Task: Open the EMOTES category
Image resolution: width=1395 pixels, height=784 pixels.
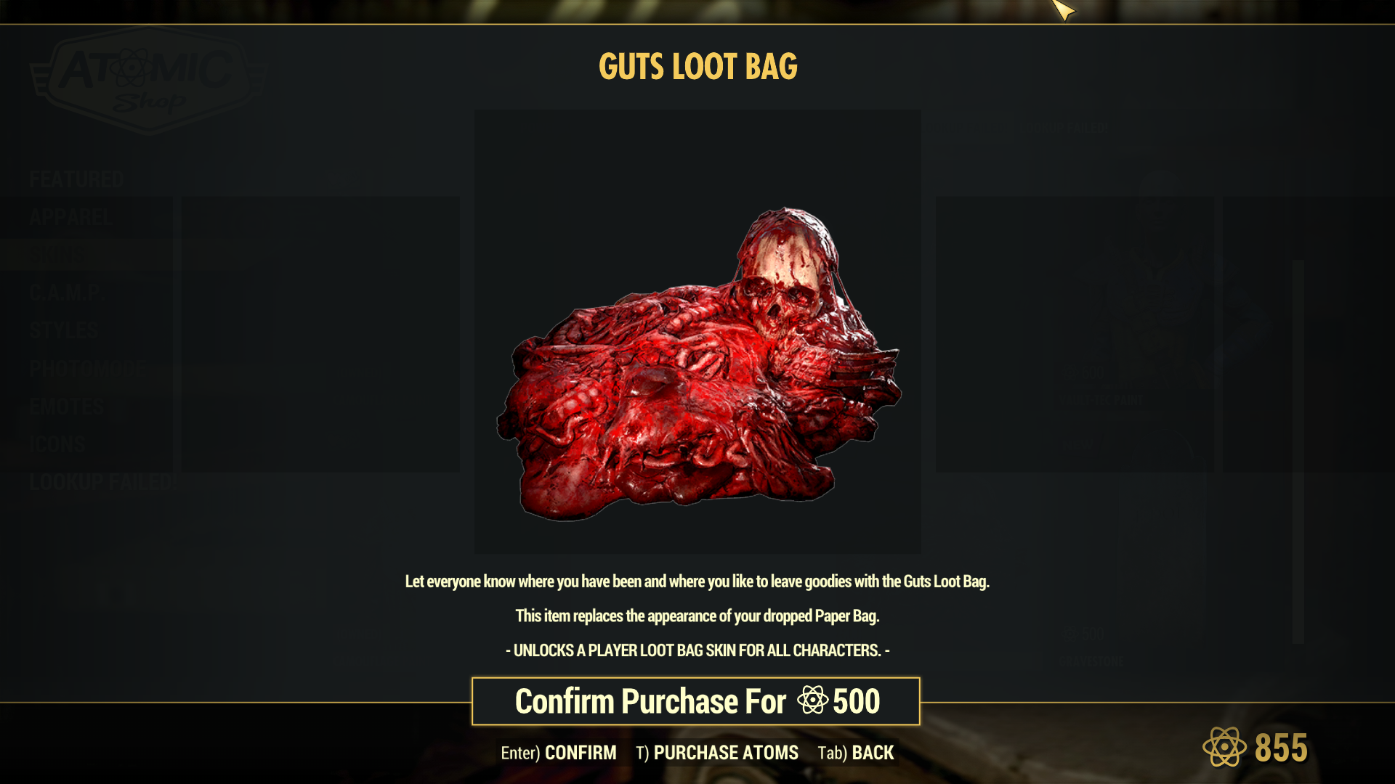Action: pyautogui.click(x=67, y=406)
